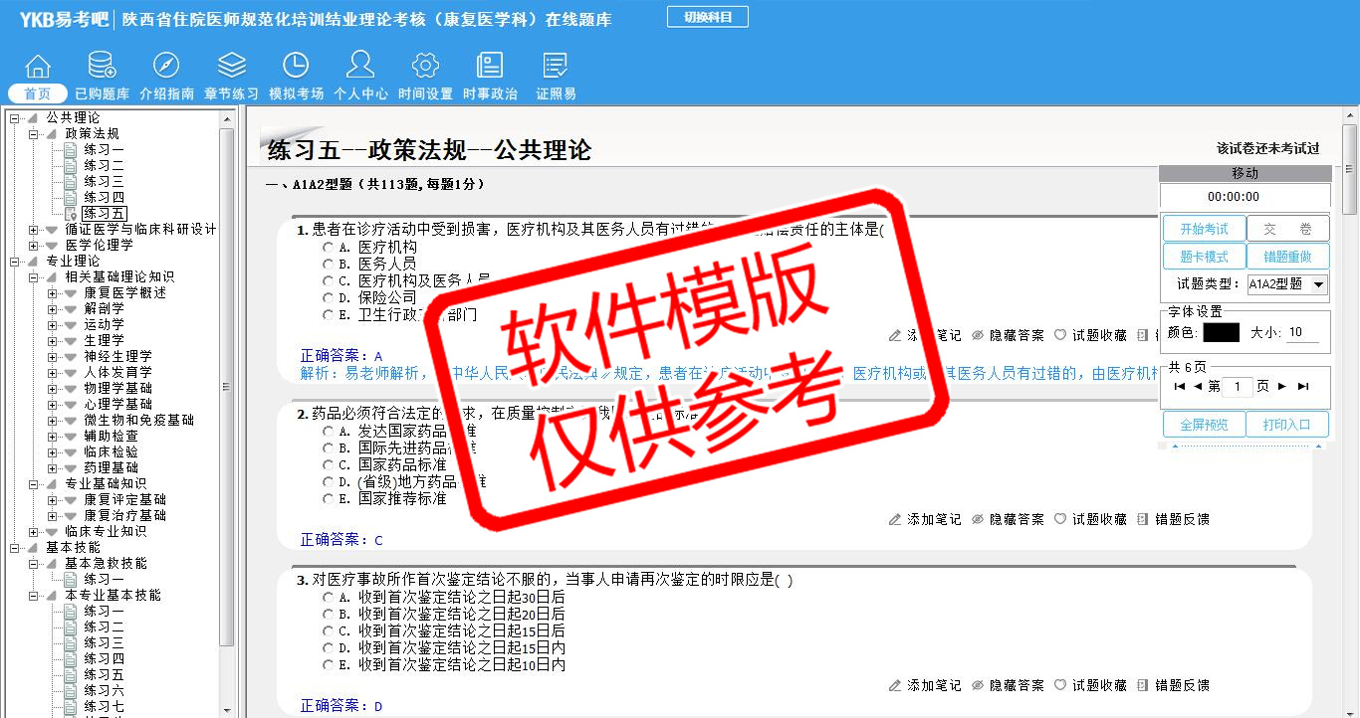
Task: Click the 证照易 checklist icon
Action: (x=556, y=67)
